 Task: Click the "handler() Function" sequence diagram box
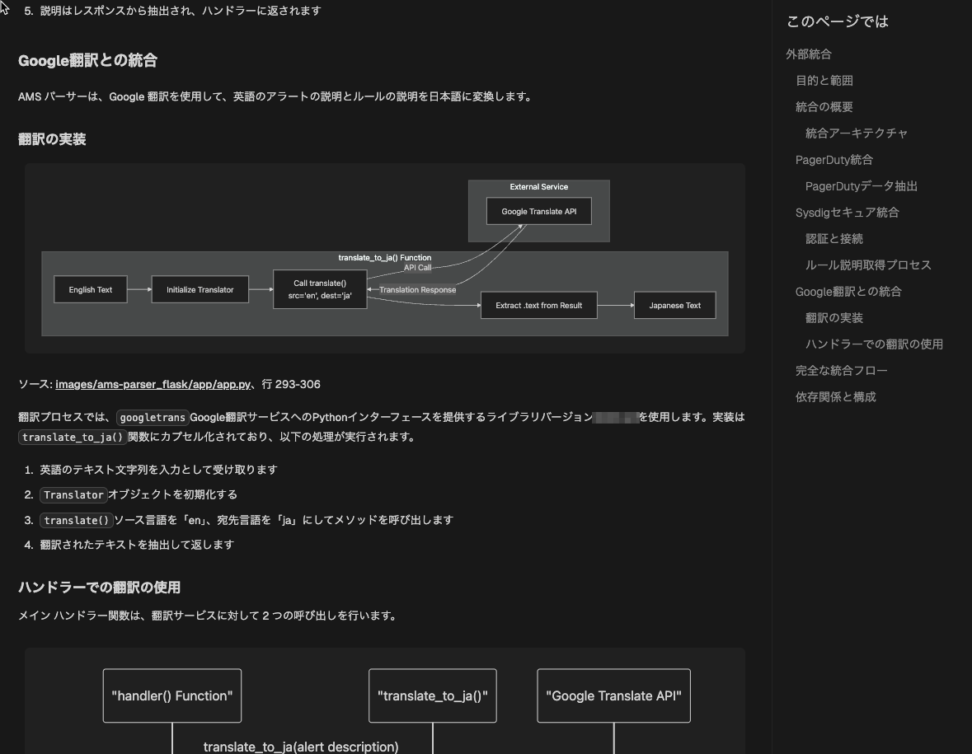coord(171,695)
